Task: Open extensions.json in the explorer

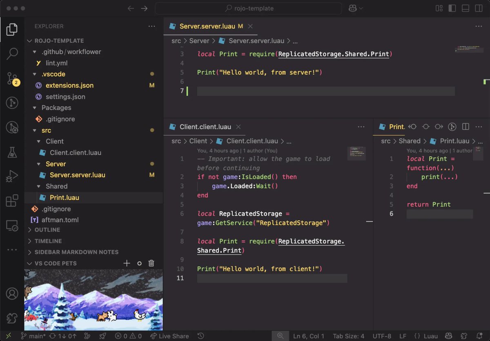Action: coord(69,86)
